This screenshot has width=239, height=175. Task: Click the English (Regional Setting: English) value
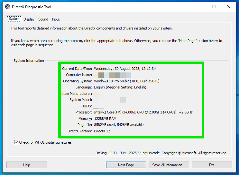point(120,88)
